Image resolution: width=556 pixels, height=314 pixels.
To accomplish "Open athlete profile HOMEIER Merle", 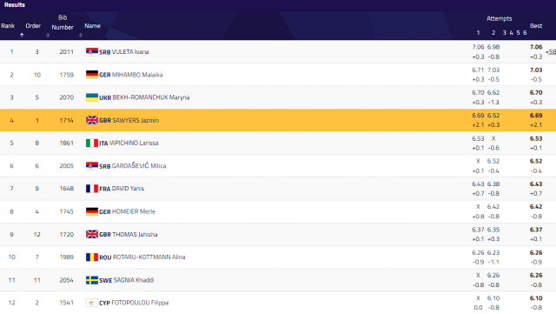I will 134,211.
